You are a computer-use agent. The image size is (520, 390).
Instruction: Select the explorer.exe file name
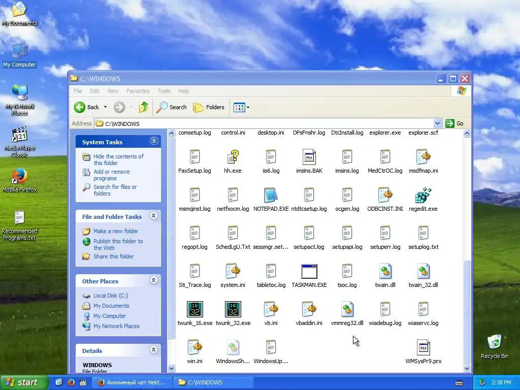[385, 133]
